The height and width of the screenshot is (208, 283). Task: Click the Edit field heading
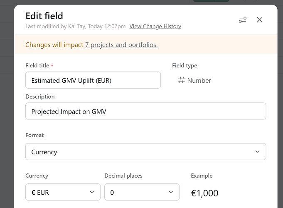(44, 16)
